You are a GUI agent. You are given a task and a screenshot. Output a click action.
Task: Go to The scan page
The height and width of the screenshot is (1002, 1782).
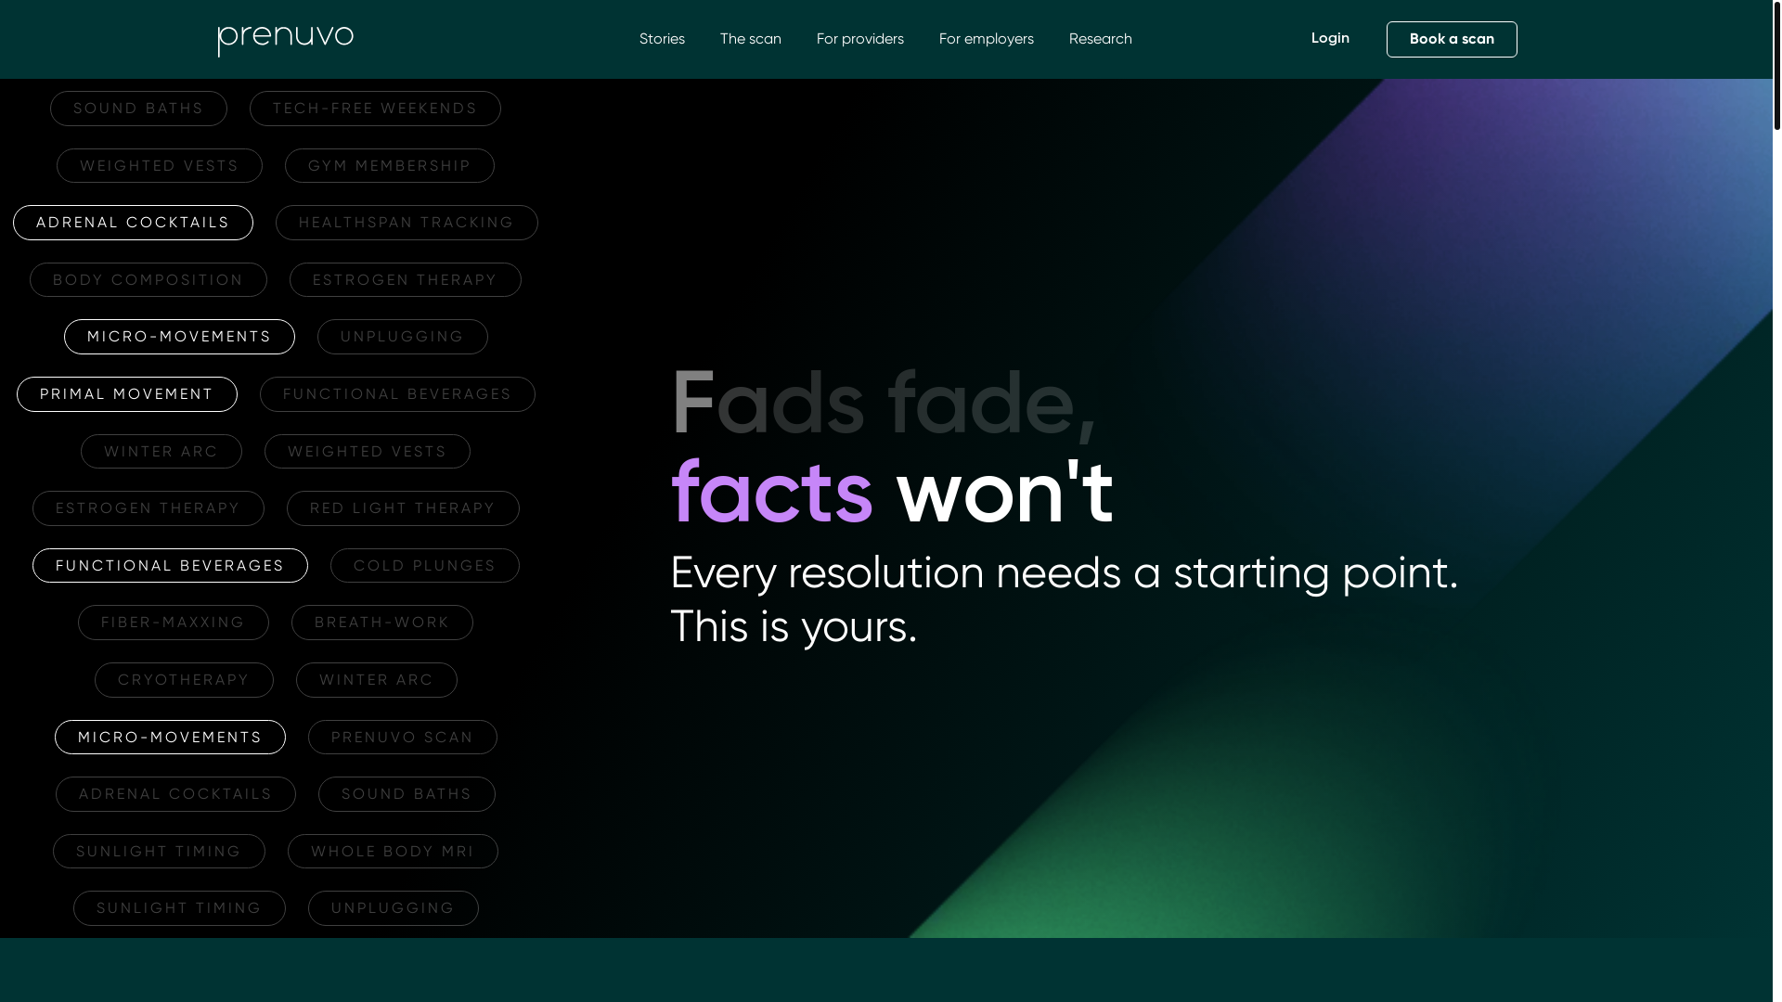click(x=750, y=39)
